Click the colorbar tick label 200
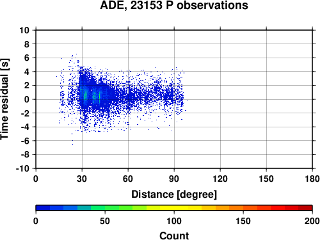 click(x=312, y=221)
